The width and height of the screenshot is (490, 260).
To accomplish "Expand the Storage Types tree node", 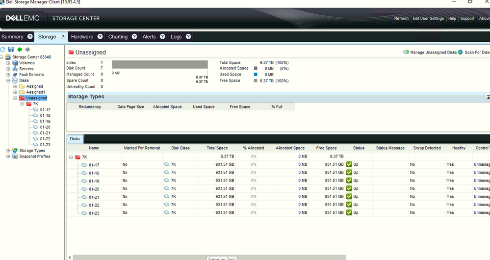I will [x=8, y=150].
